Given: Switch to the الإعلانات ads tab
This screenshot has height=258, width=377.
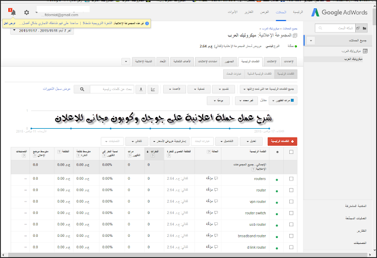Looking at the screenshot, I should (x=272, y=62).
